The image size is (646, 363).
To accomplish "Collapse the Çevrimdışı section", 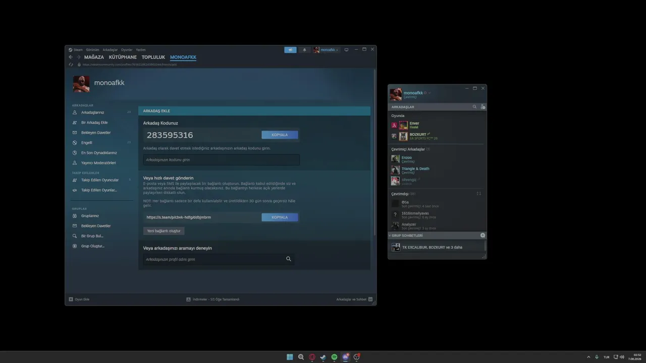I will [403, 194].
